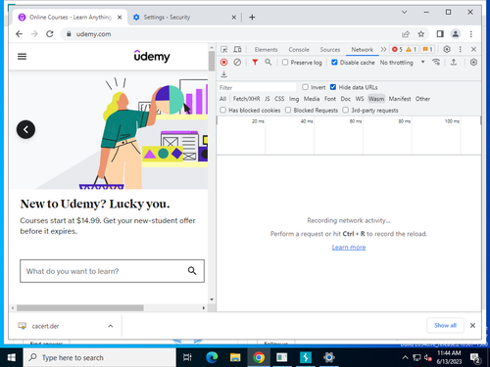Screen dimensions: 490x367
Task: Open network conditions wifi icon
Action: [x=436, y=62]
